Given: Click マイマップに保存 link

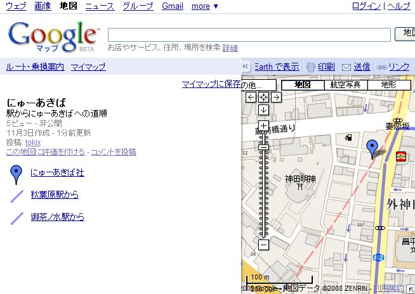Looking at the screenshot, I should click(x=211, y=84).
